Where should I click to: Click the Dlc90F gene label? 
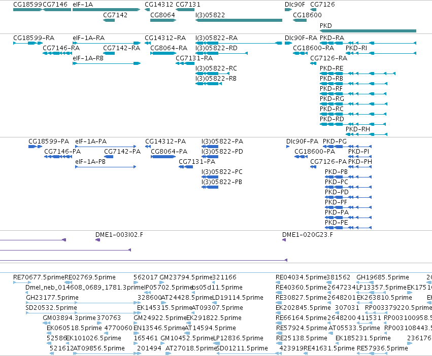point(295,5)
